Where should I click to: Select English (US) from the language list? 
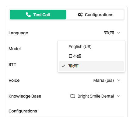click(91, 46)
